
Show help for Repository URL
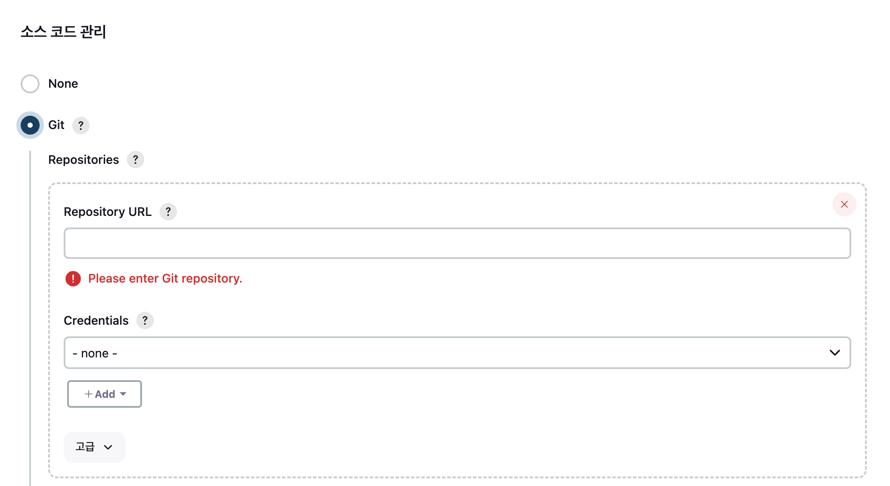point(168,212)
